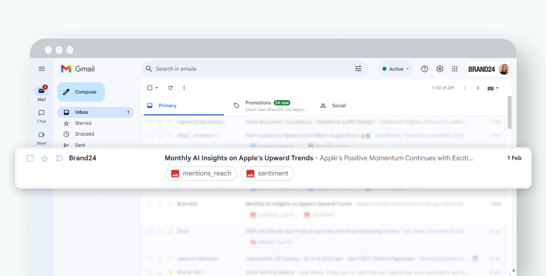
Task: Open the Support help icon
Action: 424,69
